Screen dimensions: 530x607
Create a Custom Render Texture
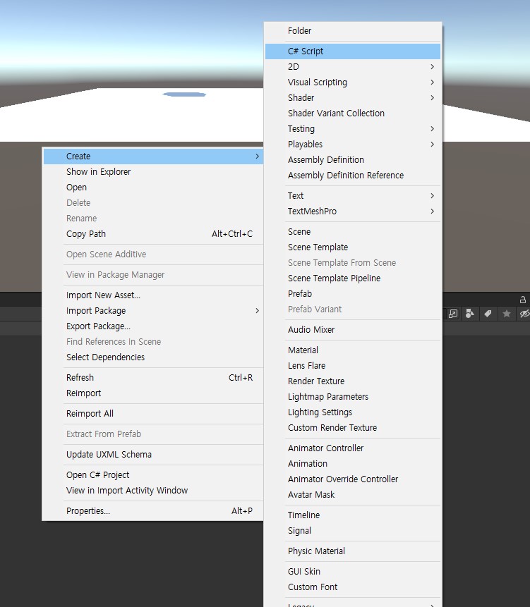[x=353, y=428]
